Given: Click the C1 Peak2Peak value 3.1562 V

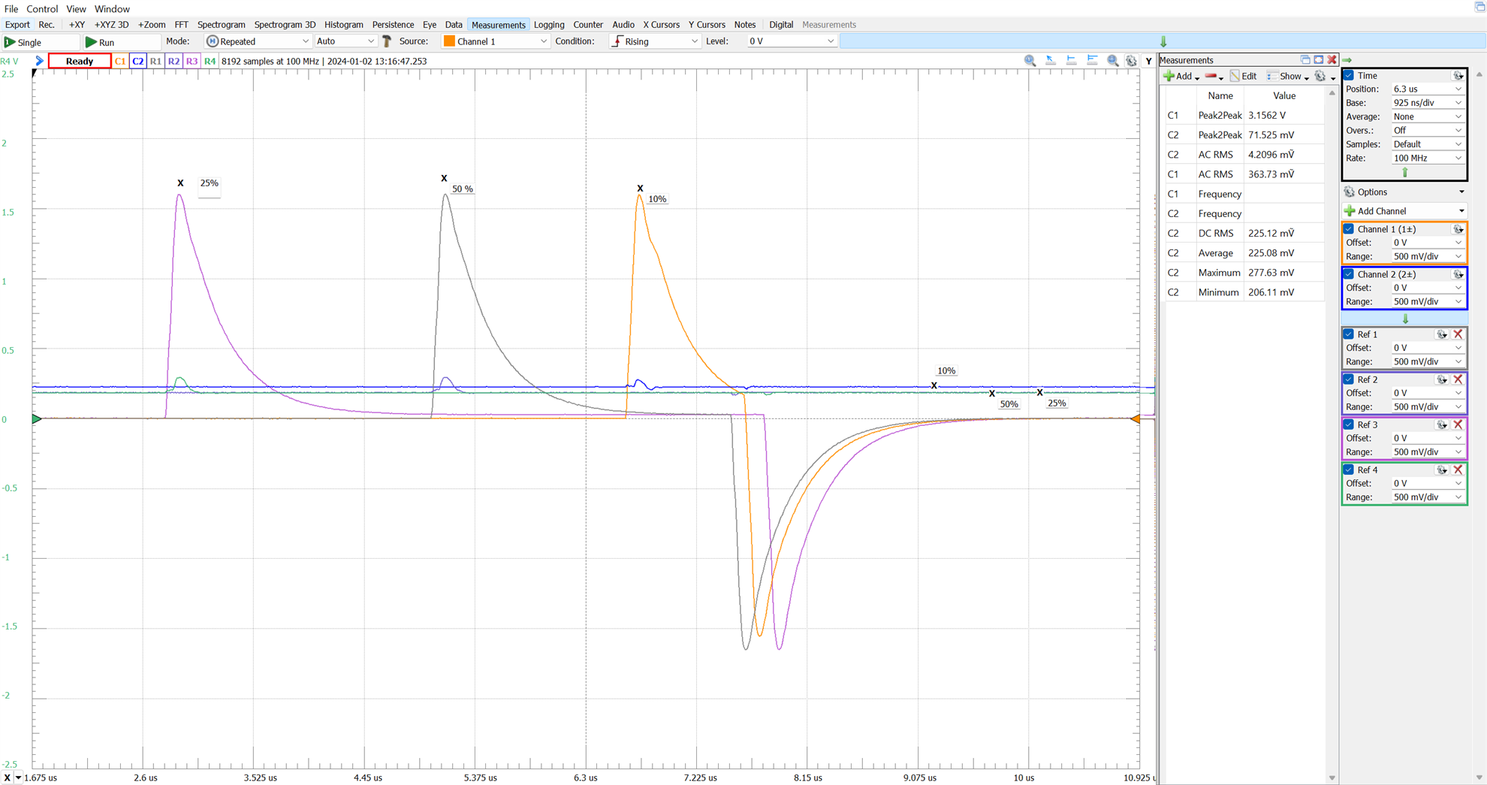Looking at the screenshot, I should coord(1267,116).
